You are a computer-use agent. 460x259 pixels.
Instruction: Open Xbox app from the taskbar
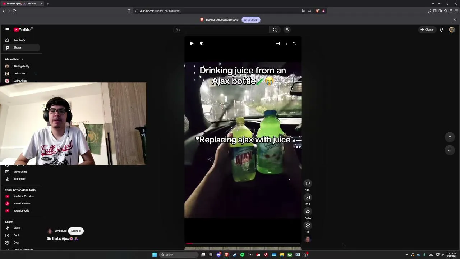[x=290, y=255]
